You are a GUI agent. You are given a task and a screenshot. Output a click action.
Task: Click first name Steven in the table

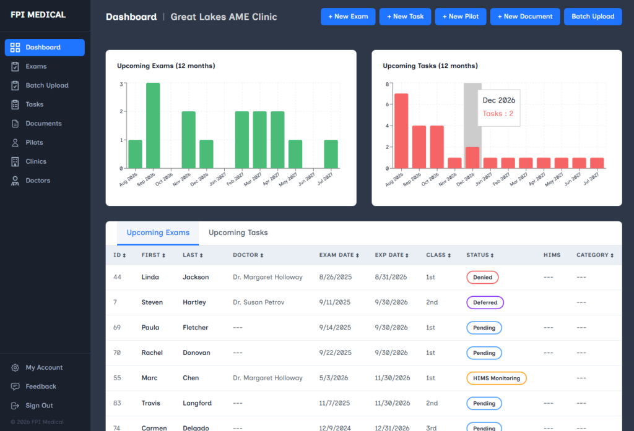point(152,302)
